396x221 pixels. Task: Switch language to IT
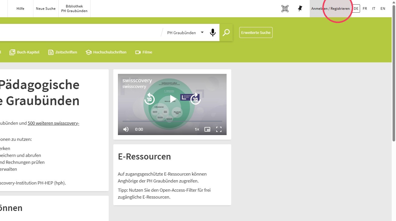(374, 9)
